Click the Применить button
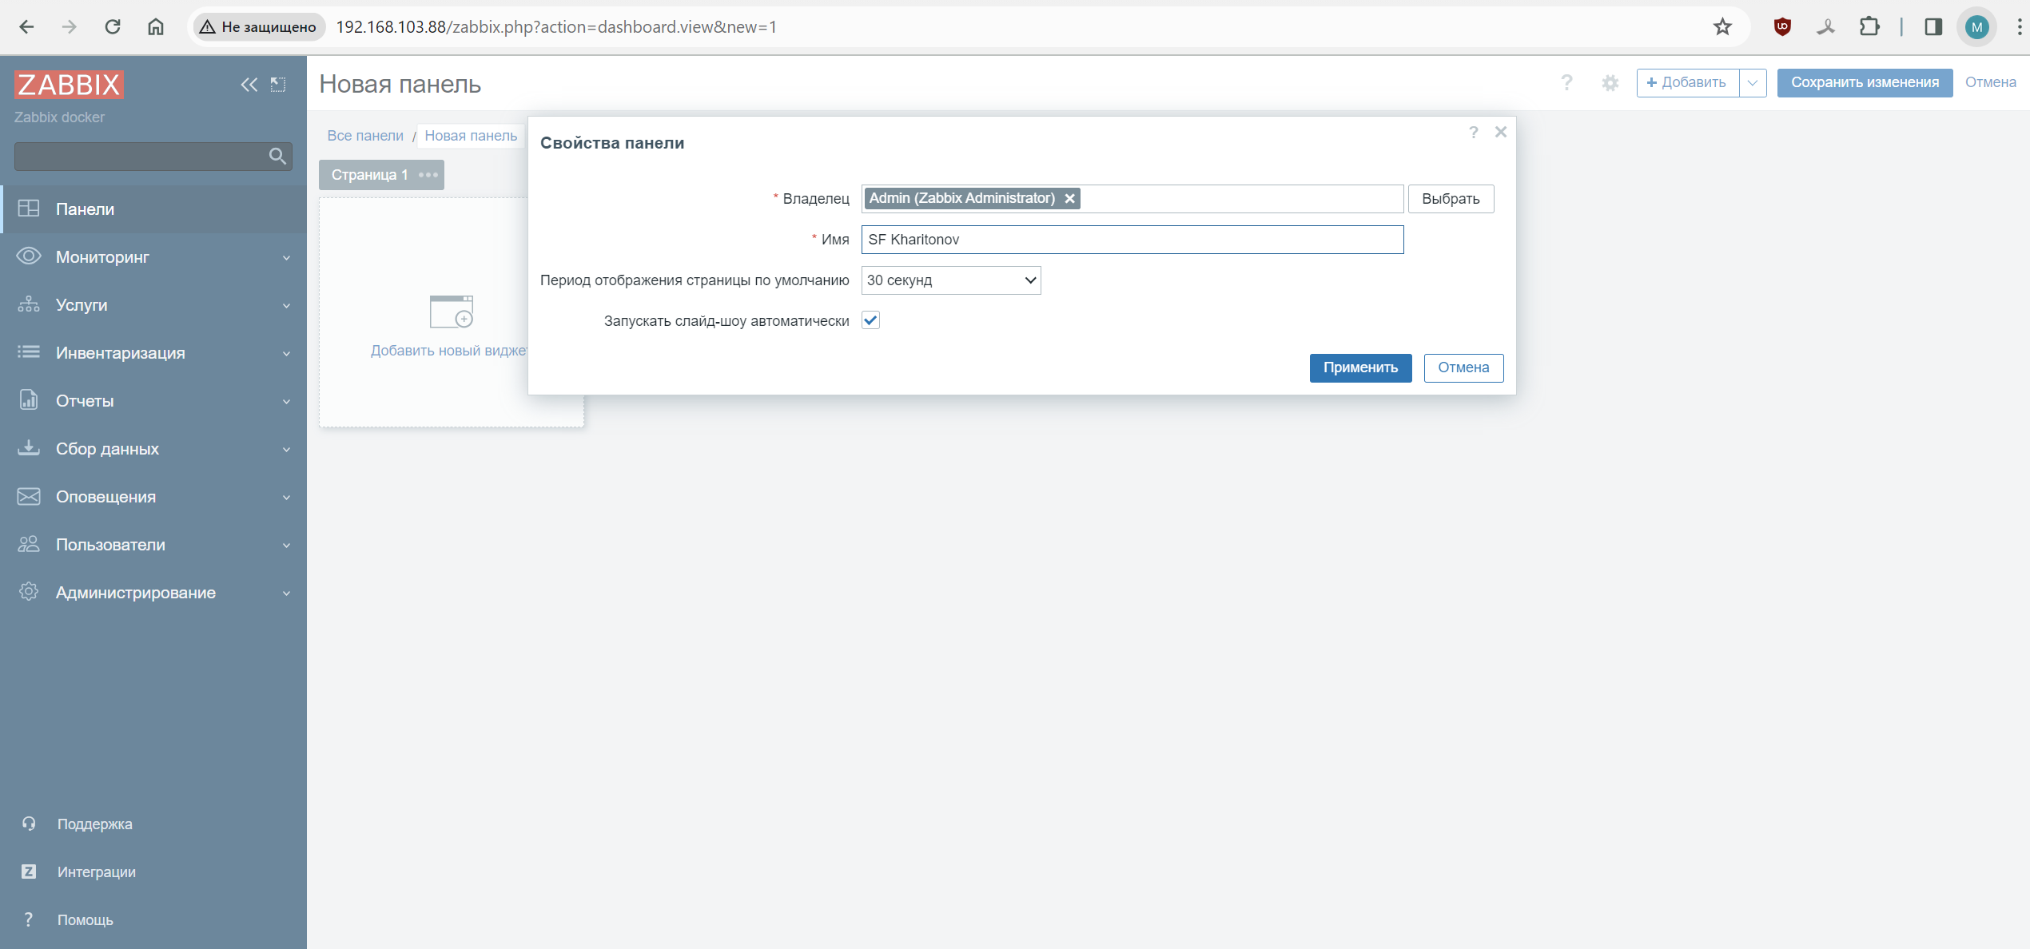This screenshot has width=2030, height=949. [1359, 367]
